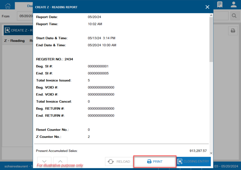Click the Z - Reading column header

point(14,41)
